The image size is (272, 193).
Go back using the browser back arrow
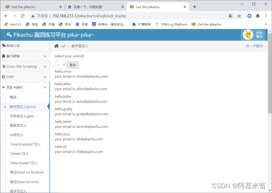[x=6, y=16]
